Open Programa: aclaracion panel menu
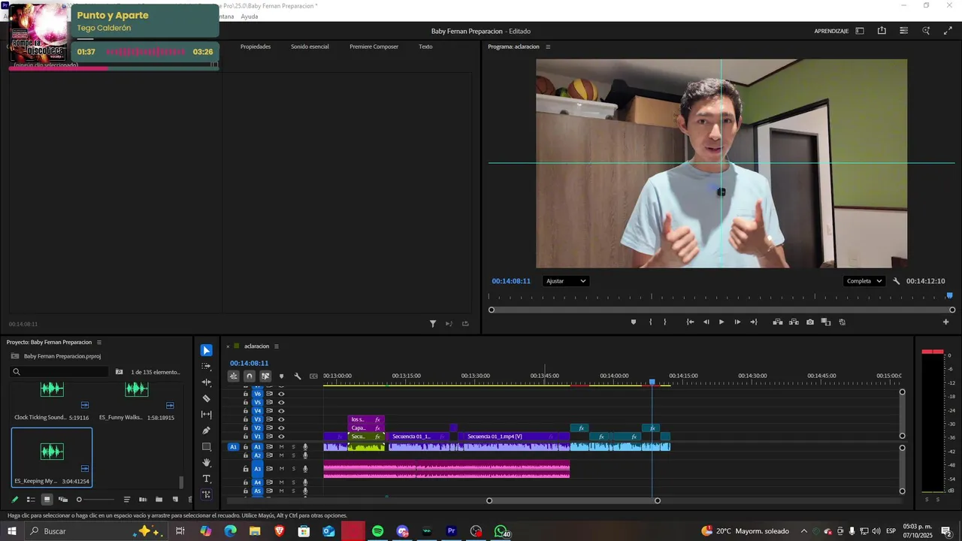 [x=548, y=47]
